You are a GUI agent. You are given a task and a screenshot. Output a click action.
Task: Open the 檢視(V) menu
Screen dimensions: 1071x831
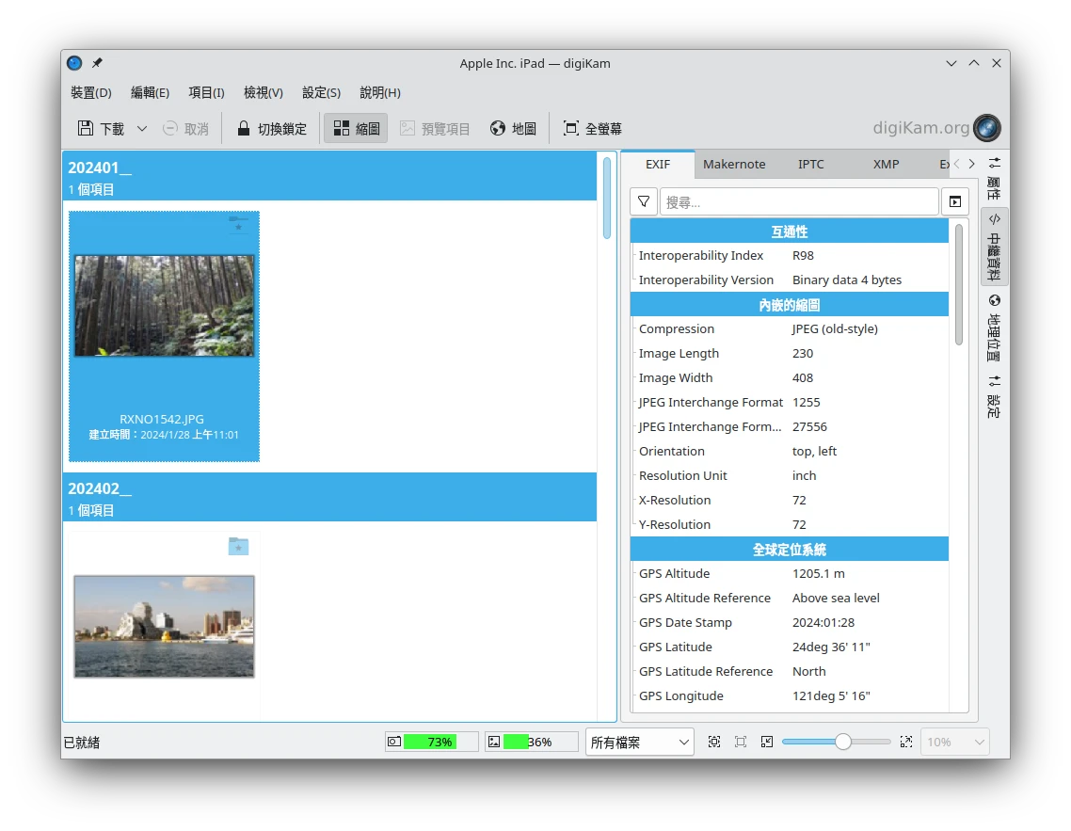263,92
